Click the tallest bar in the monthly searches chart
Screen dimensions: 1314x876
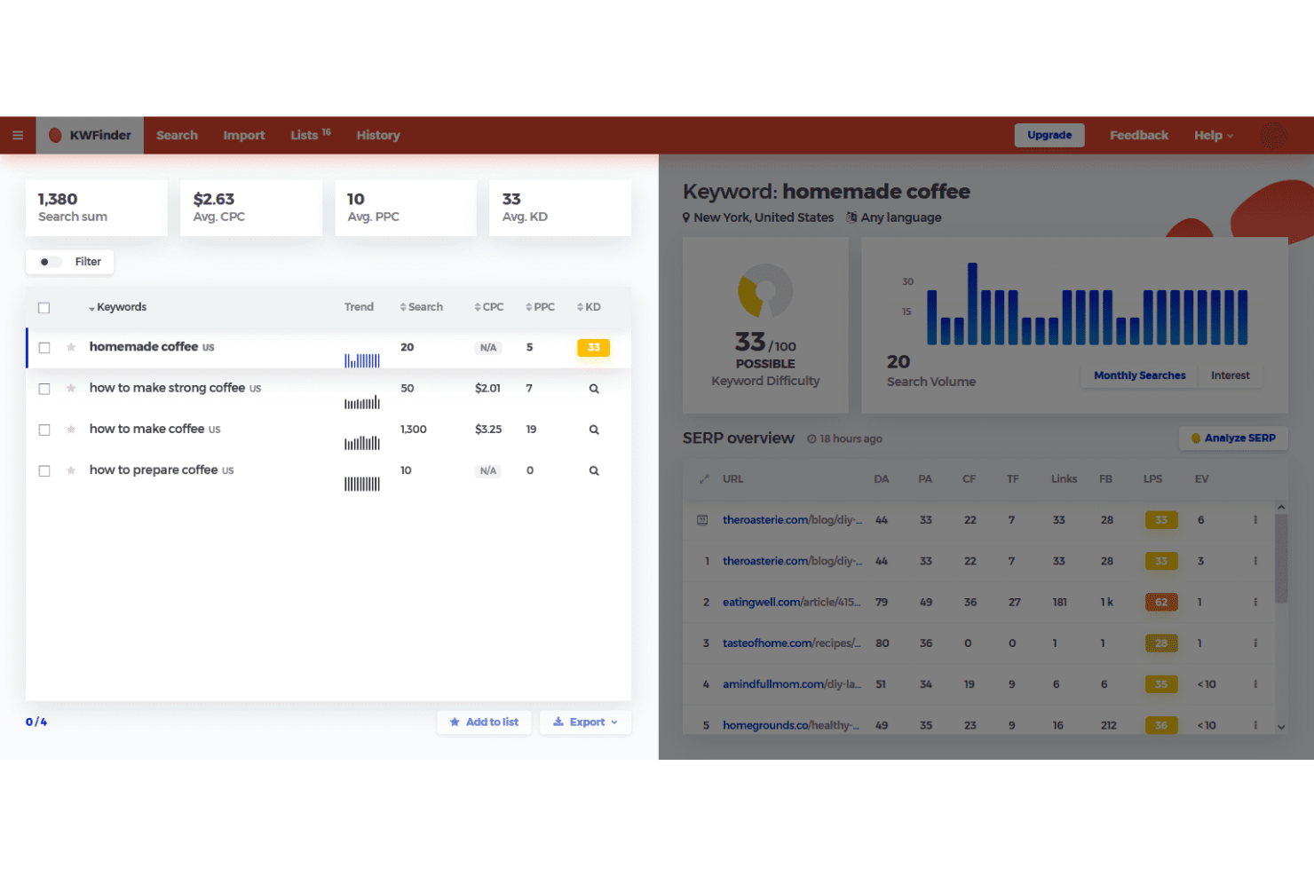[973, 304]
